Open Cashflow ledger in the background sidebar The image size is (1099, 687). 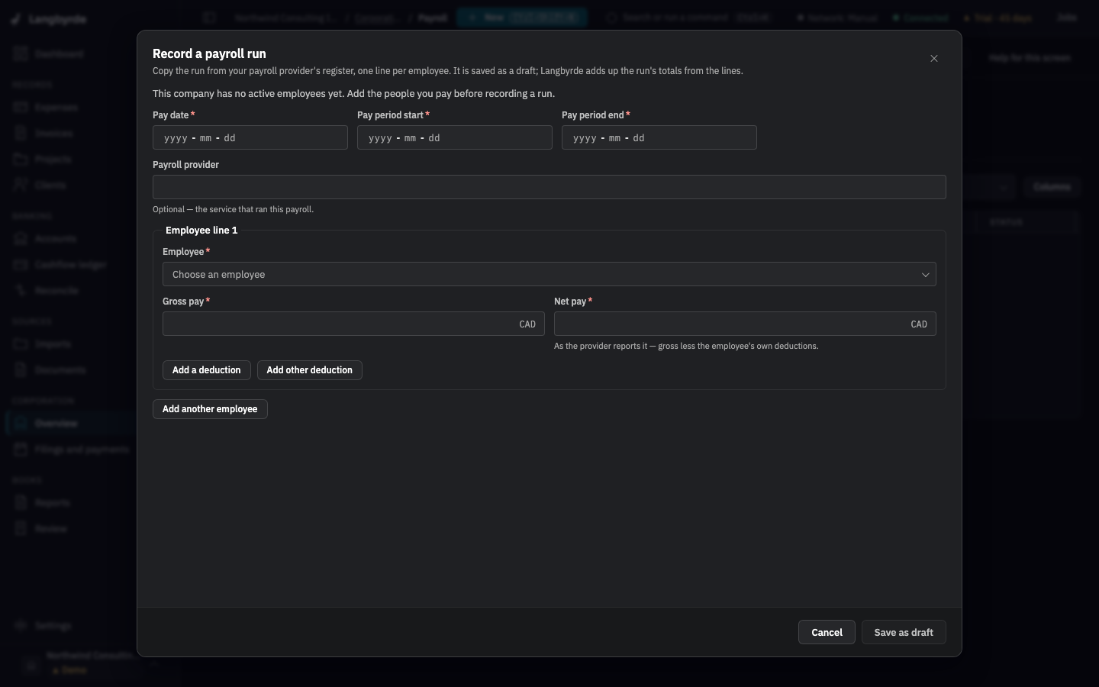coord(70,265)
